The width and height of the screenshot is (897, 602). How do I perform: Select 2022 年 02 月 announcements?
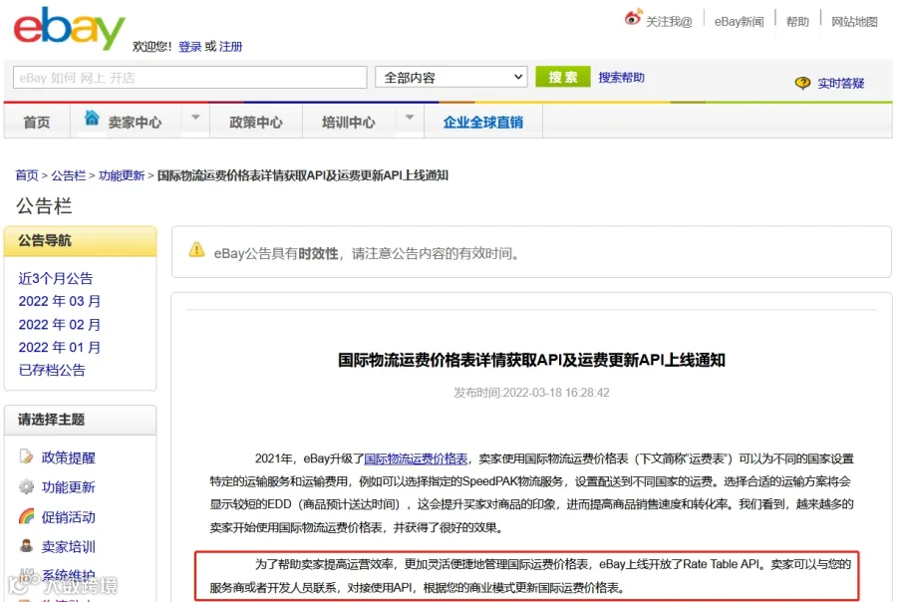[60, 325]
